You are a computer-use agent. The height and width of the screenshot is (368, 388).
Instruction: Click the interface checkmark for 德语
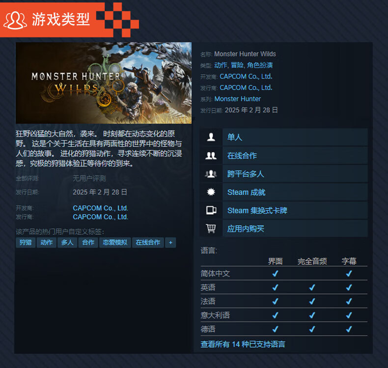click(x=275, y=329)
